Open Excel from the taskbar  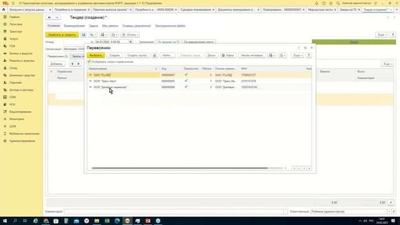pos(107,221)
